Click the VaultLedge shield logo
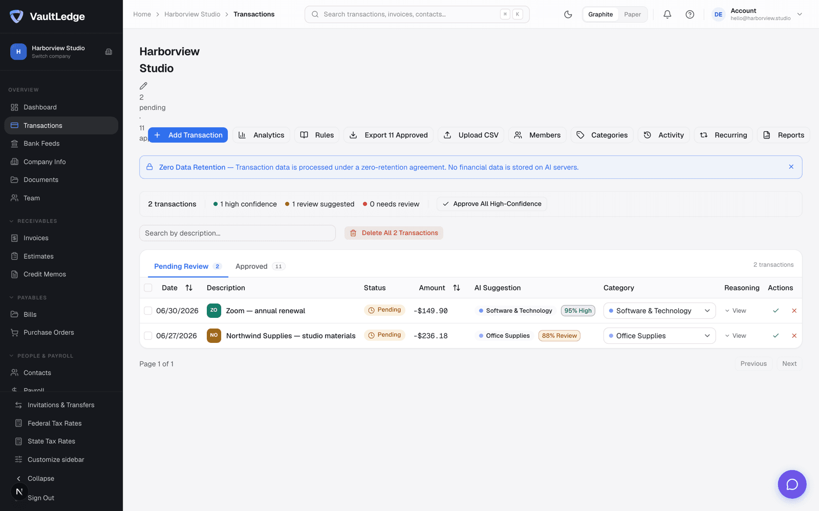Image resolution: width=819 pixels, height=511 pixels. pyautogui.click(x=17, y=16)
